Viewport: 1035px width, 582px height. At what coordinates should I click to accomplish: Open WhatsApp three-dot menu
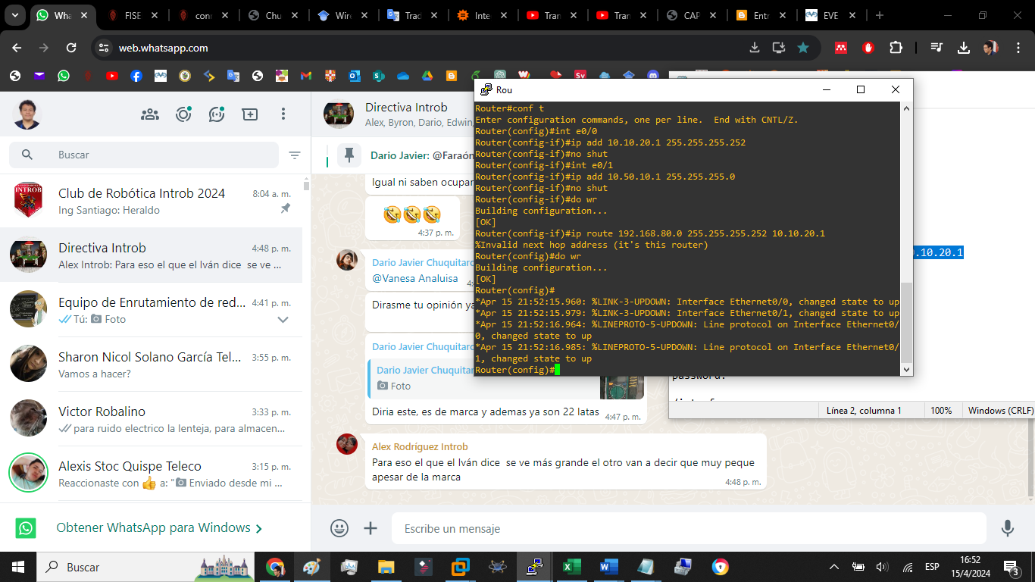283,114
